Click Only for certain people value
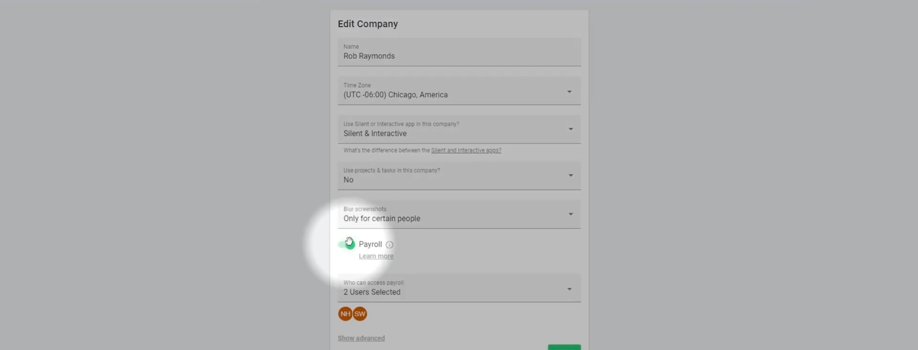The height and width of the screenshot is (350, 918). (x=381, y=219)
